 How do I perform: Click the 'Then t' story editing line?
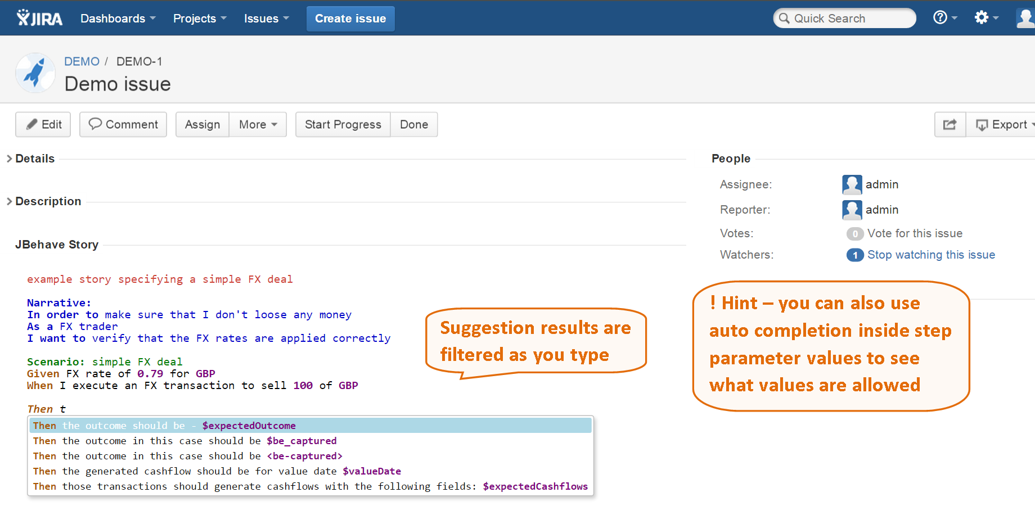(x=47, y=409)
